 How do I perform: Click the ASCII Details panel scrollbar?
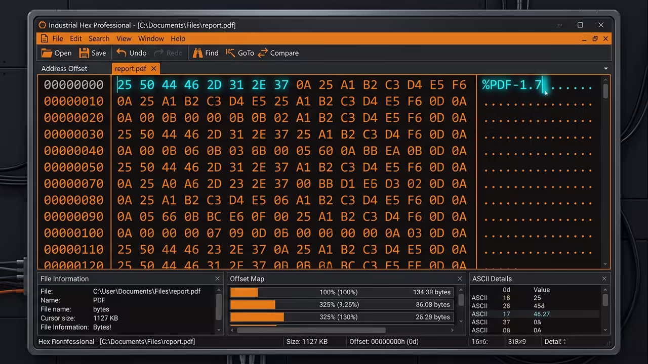click(605, 309)
